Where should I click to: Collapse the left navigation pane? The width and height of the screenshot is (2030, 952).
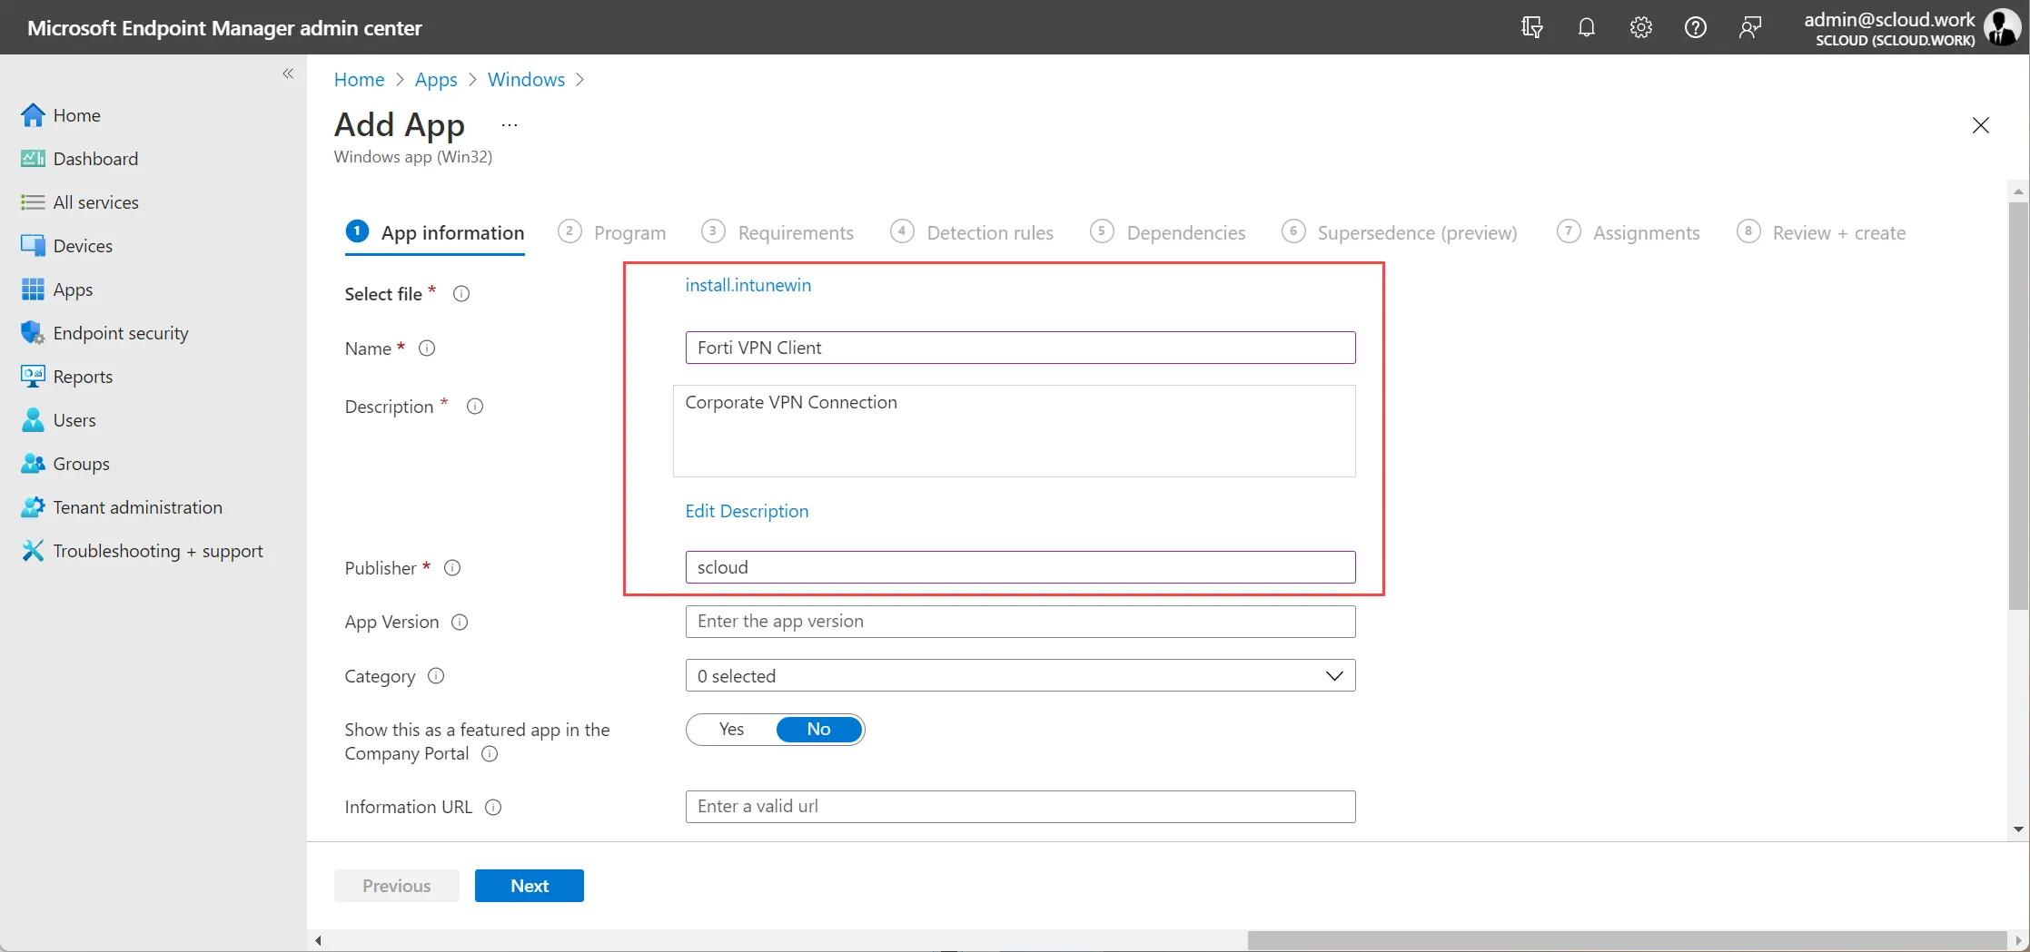click(288, 74)
